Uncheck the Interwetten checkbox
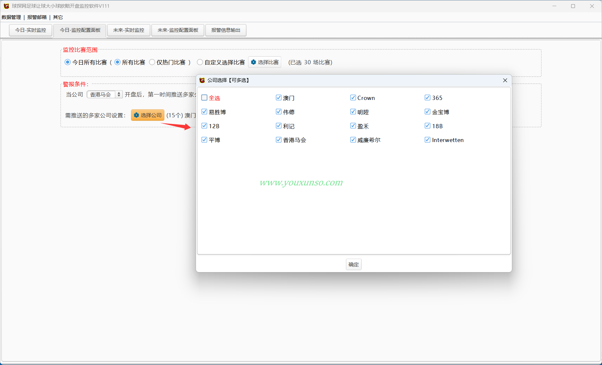 (427, 140)
